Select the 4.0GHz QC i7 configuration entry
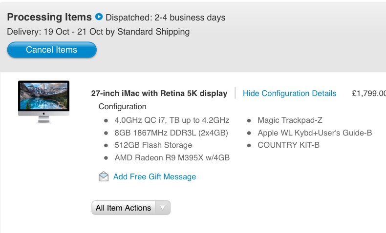 pyautogui.click(x=172, y=120)
